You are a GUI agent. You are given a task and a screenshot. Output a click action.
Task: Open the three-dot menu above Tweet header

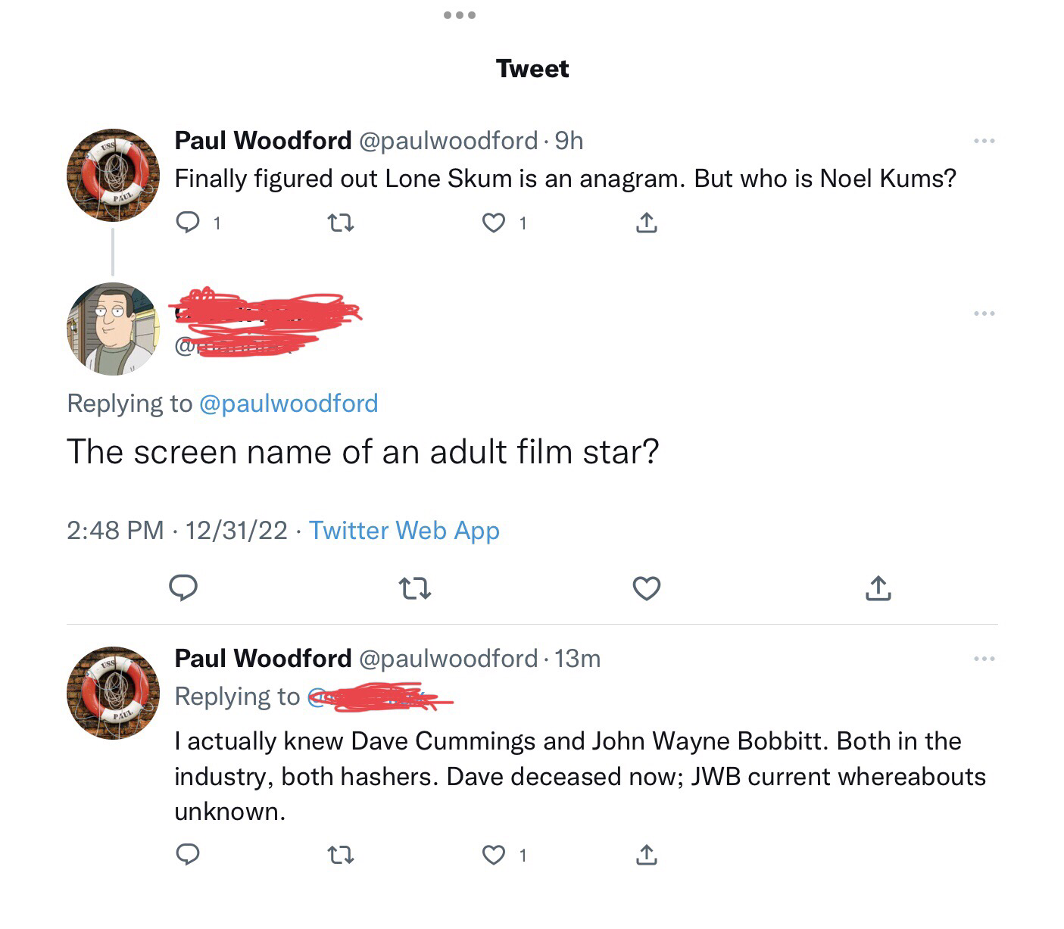point(460,15)
